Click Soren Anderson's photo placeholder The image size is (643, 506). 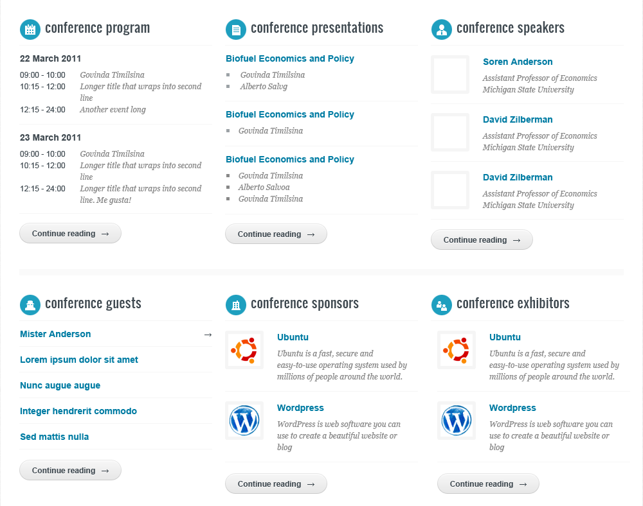[x=450, y=74]
